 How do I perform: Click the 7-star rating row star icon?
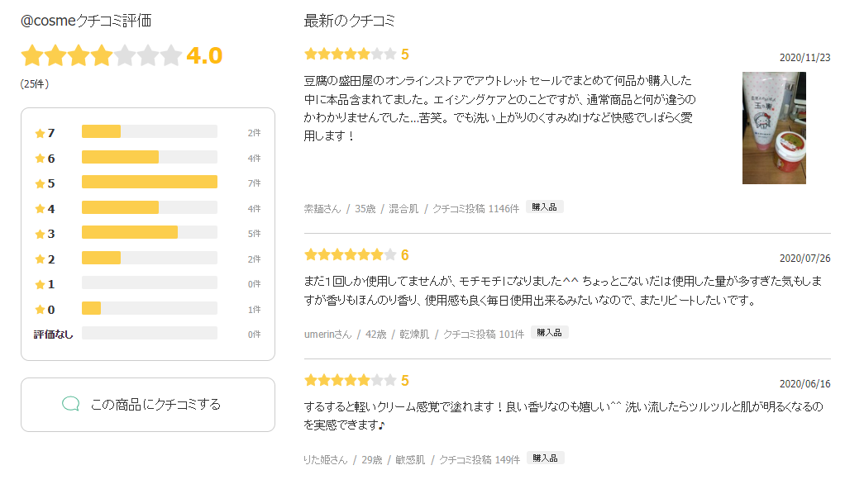40,133
